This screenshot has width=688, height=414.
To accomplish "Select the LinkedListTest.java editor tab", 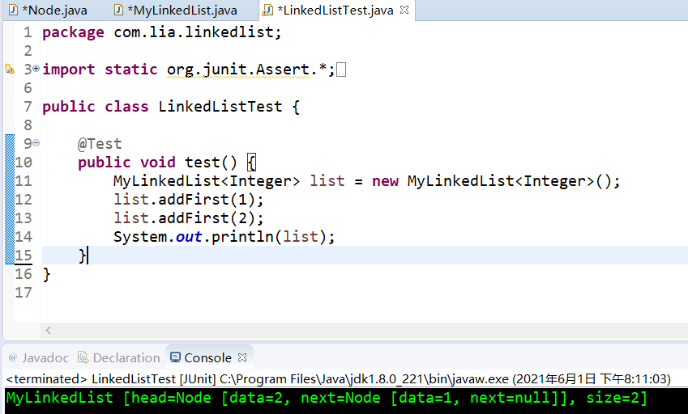I will tap(335, 10).
